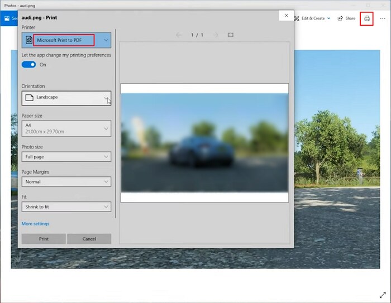Toggle off app printing preferences switch
The image size is (391, 303).
28,65
